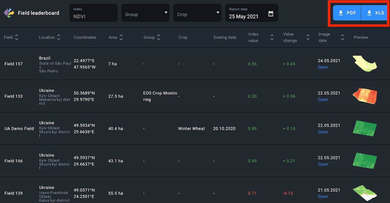Open the Field 157 image link

point(323,67)
